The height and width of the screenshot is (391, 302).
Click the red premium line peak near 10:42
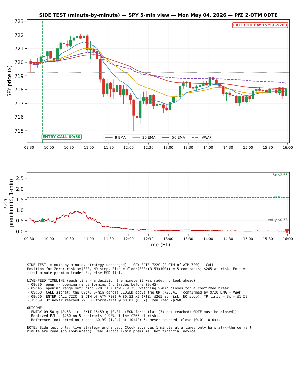[76, 212]
